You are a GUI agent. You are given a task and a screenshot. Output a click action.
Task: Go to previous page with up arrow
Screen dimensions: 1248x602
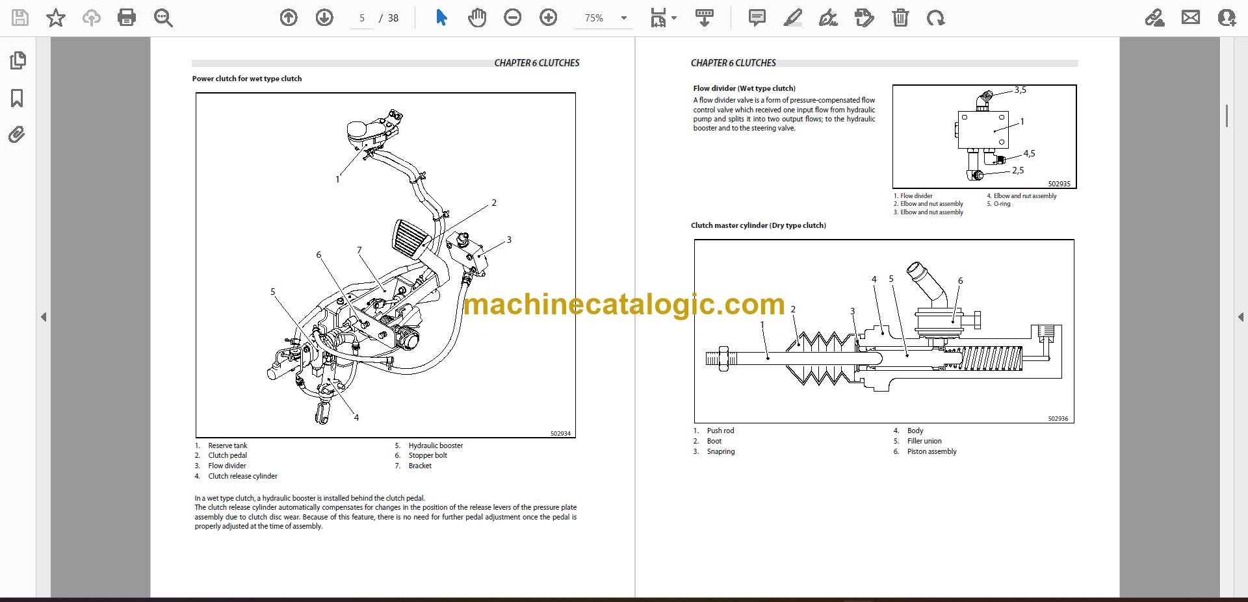(x=289, y=18)
